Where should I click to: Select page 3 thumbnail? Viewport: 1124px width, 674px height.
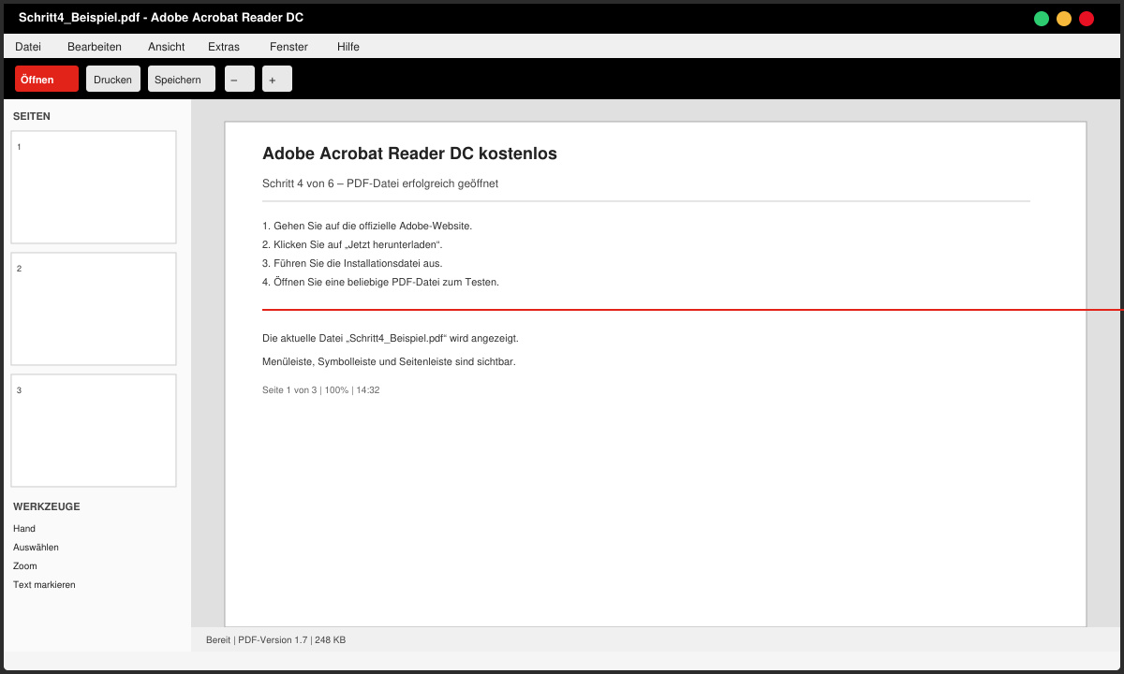pos(94,431)
